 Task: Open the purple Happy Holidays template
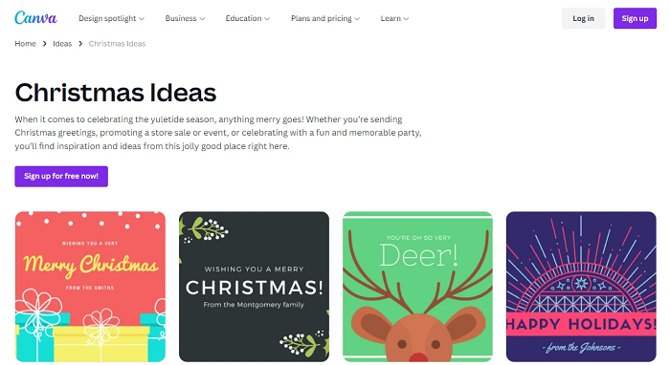[581, 287]
